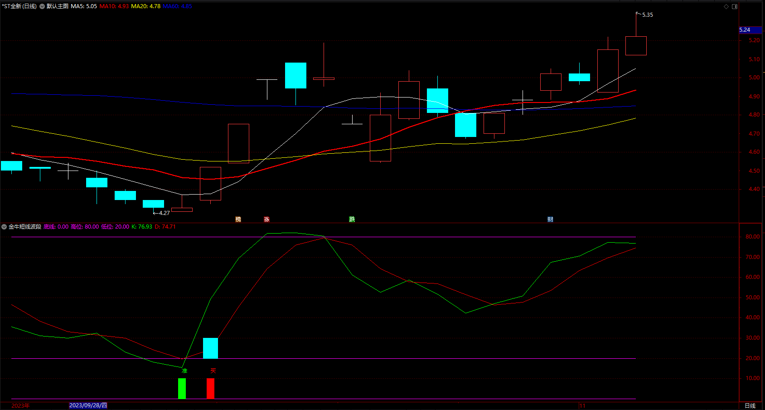Click the D: 74.71 indicator value
765x410 pixels.
pos(165,227)
